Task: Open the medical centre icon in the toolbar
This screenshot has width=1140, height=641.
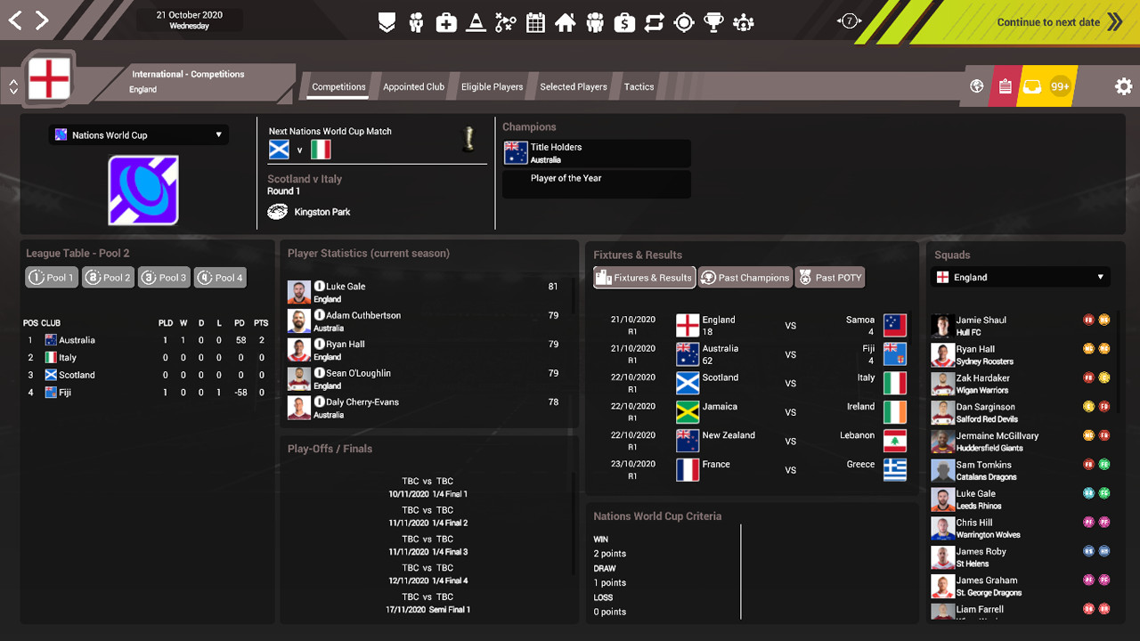Action: 446,21
